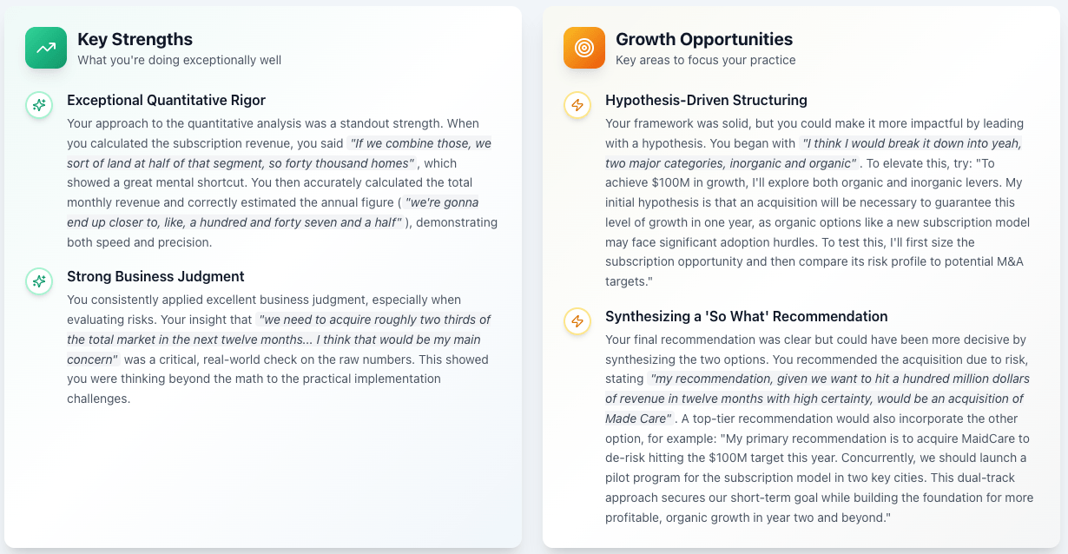Click the Strong Business Judgment title
This screenshot has width=1068, height=554.
[155, 276]
